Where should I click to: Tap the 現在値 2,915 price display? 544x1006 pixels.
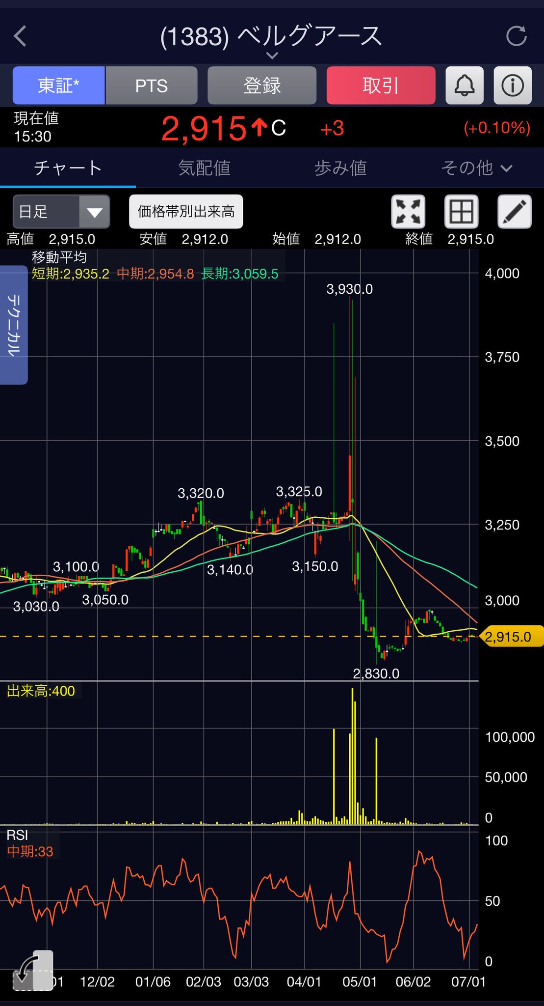204,128
